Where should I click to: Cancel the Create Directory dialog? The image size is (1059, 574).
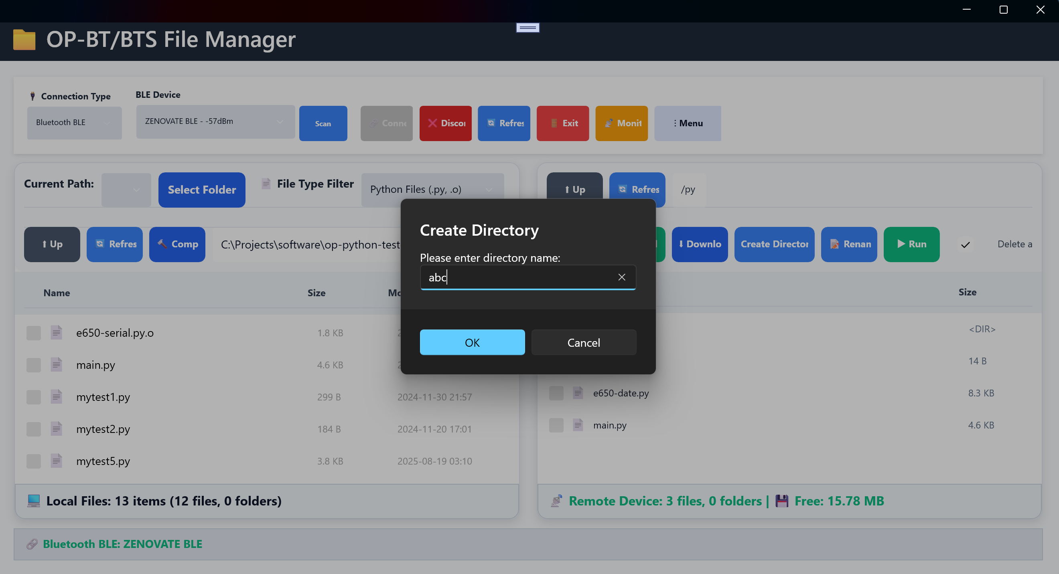click(584, 342)
